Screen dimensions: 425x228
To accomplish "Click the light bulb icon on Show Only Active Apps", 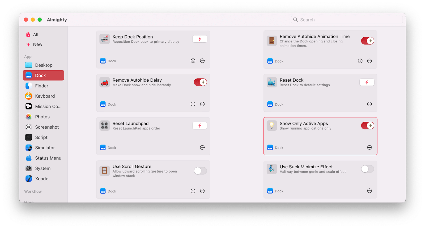I will click(x=272, y=126).
